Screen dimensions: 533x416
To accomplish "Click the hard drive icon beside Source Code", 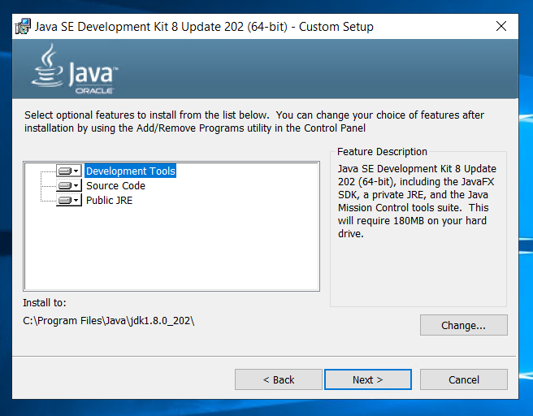I will click(65, 185).
